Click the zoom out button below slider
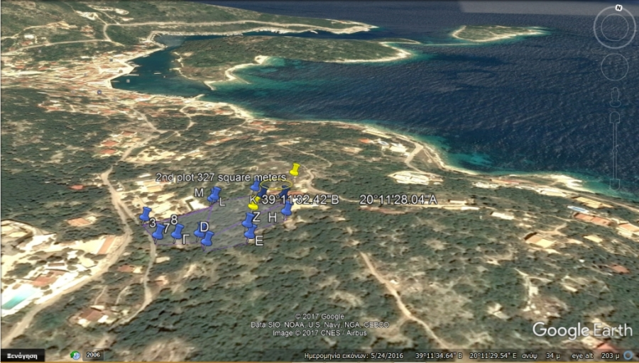639x363 pixels. 615,186
